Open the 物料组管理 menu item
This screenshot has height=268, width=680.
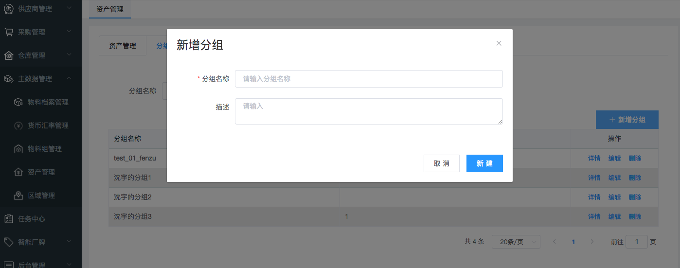(x=45, y=149)
